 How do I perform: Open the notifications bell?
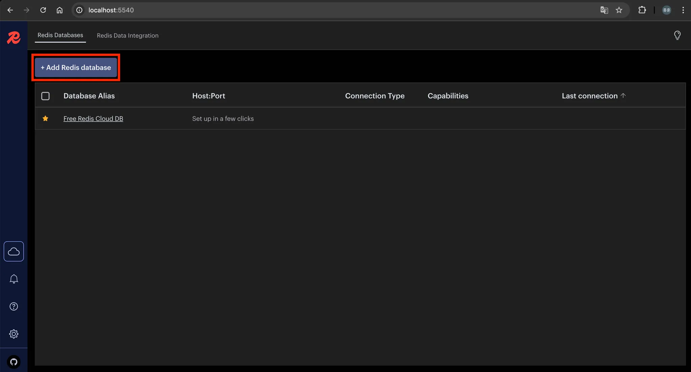[x=13, y=279]
